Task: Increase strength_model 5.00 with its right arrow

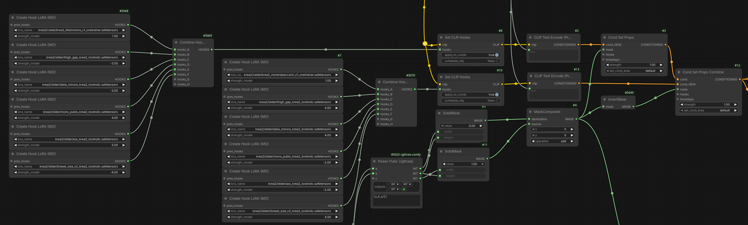Action: pyautogui.click(x=124, y=145)
